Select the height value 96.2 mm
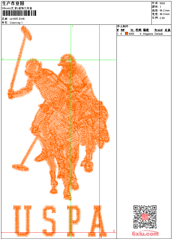Viewport: 172px width, 239px height. [x=165, y=11]
